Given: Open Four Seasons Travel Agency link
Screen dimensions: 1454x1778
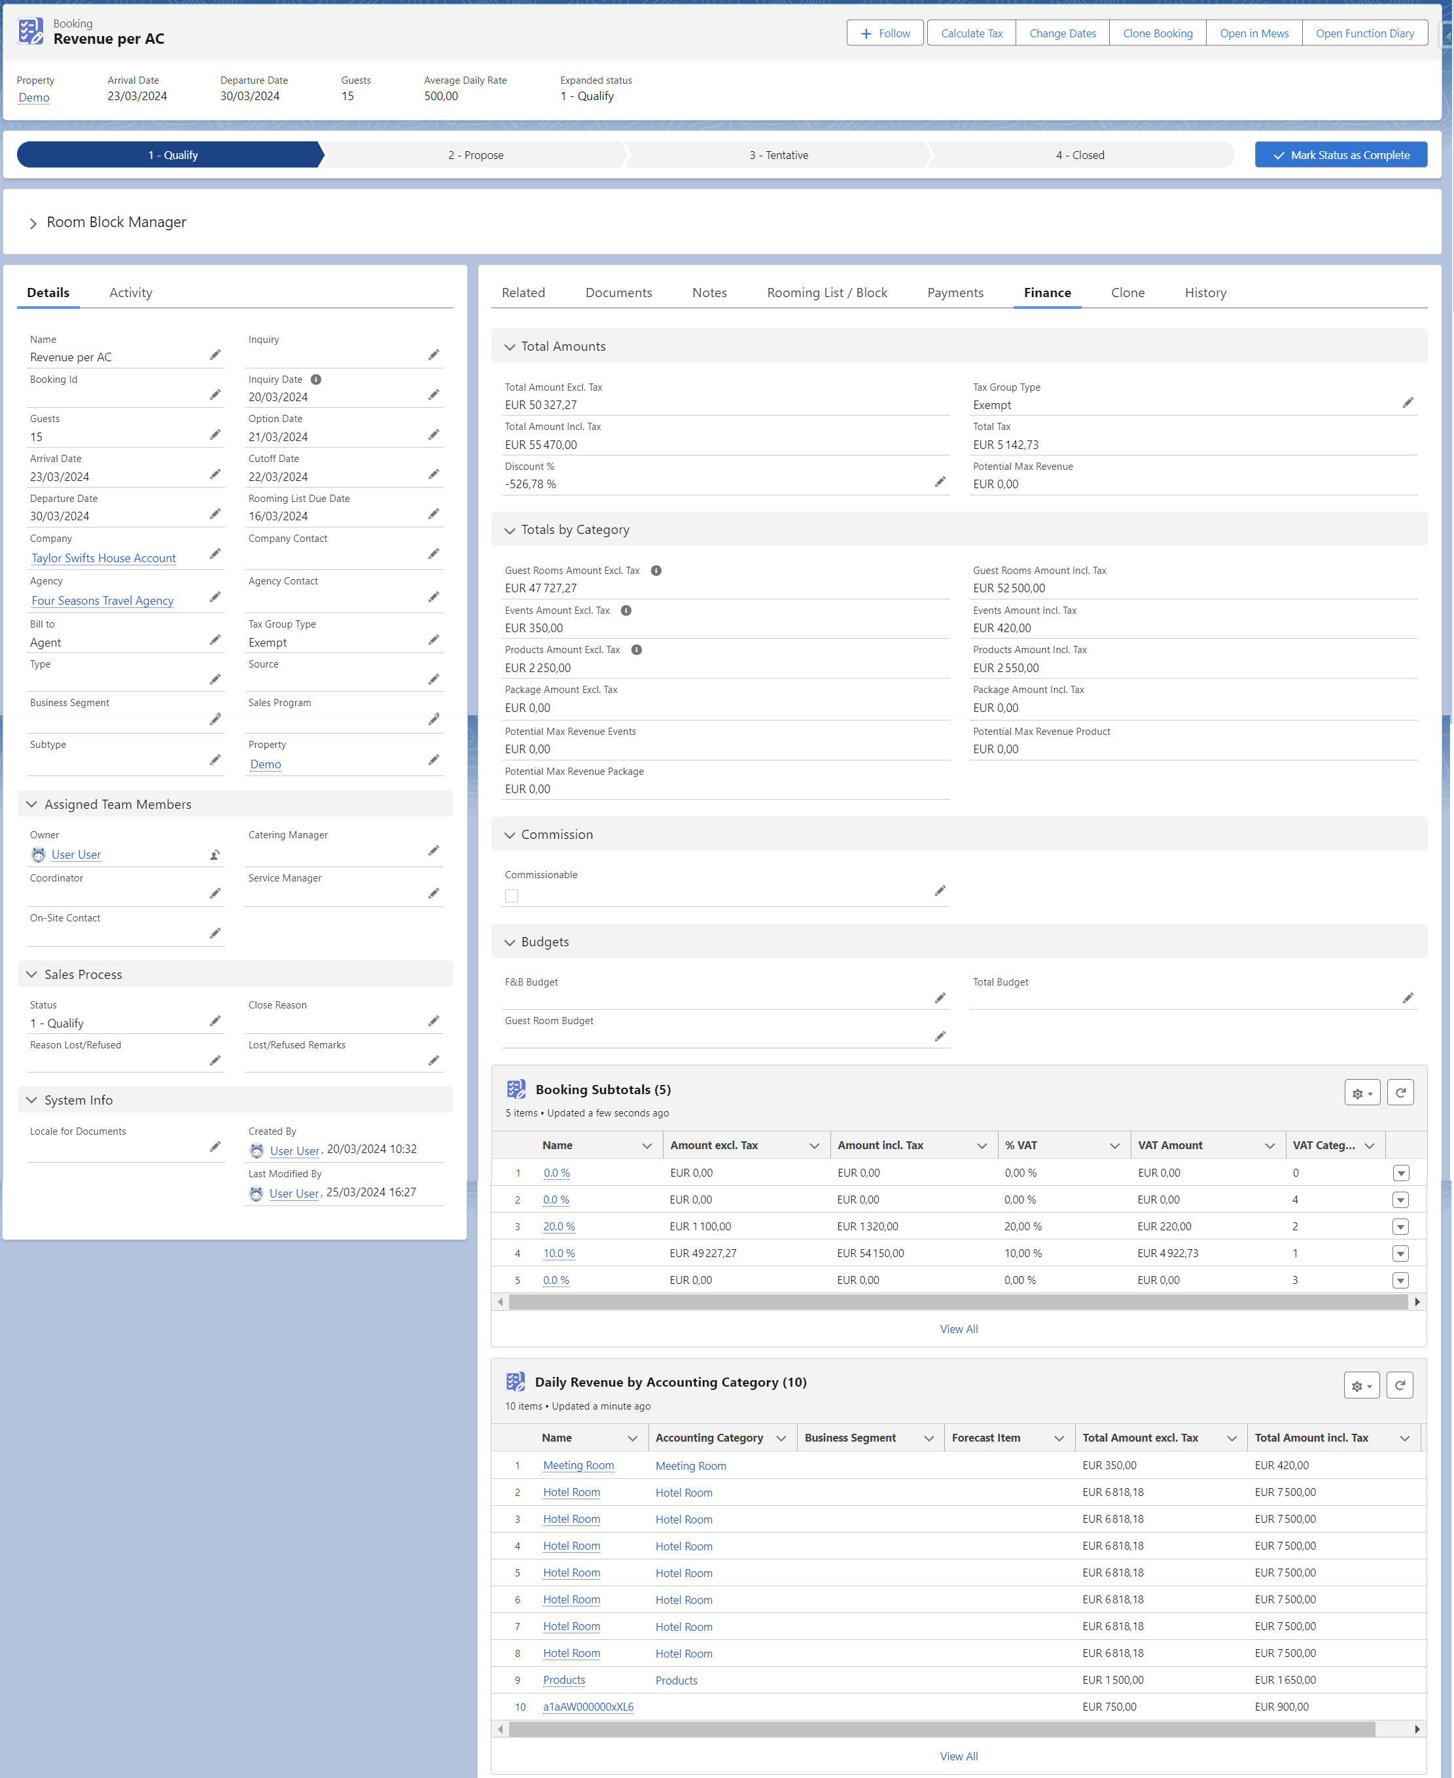Looking at the screenshot, I should point(102,601).
